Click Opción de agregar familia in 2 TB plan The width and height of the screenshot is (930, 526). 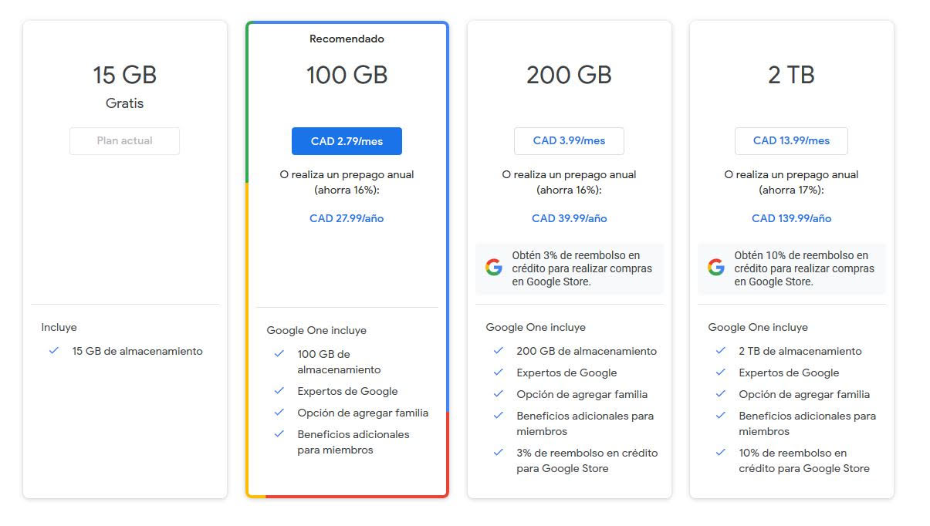tap(804, 394)
